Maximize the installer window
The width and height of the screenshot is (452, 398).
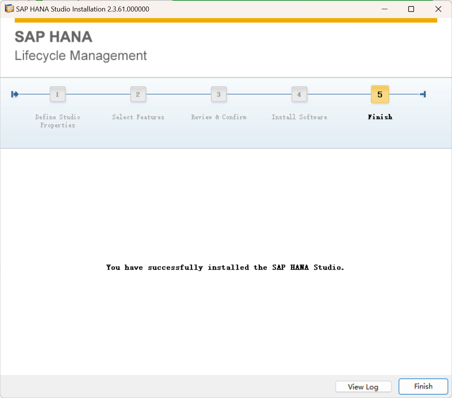tap(411, 9)
